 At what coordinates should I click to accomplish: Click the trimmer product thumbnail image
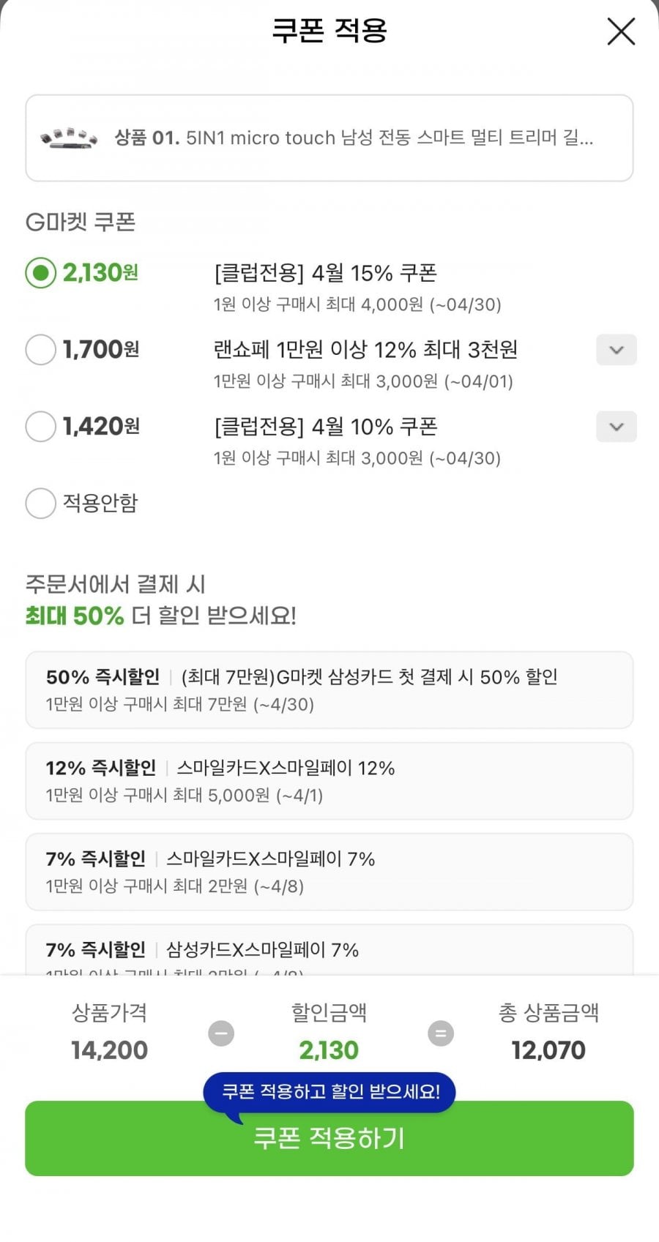69,138
